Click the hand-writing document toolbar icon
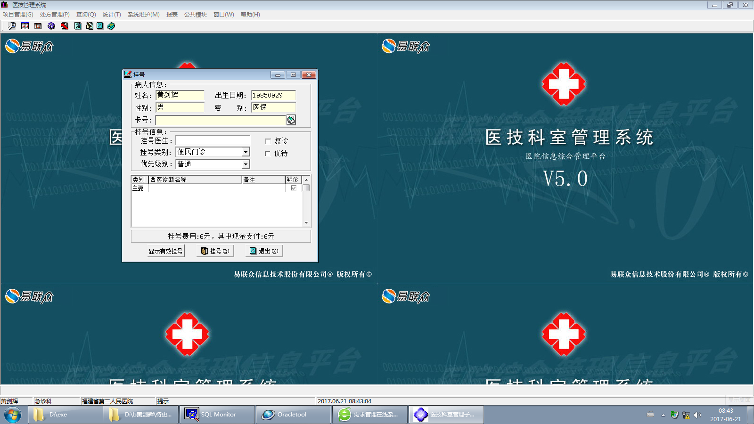The height and width of the screenshot is (424, 754). click(x=89, y=26)
